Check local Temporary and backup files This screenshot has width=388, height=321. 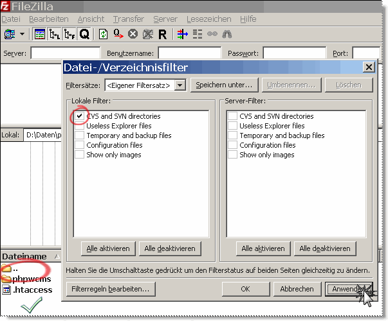coord(79,135)
